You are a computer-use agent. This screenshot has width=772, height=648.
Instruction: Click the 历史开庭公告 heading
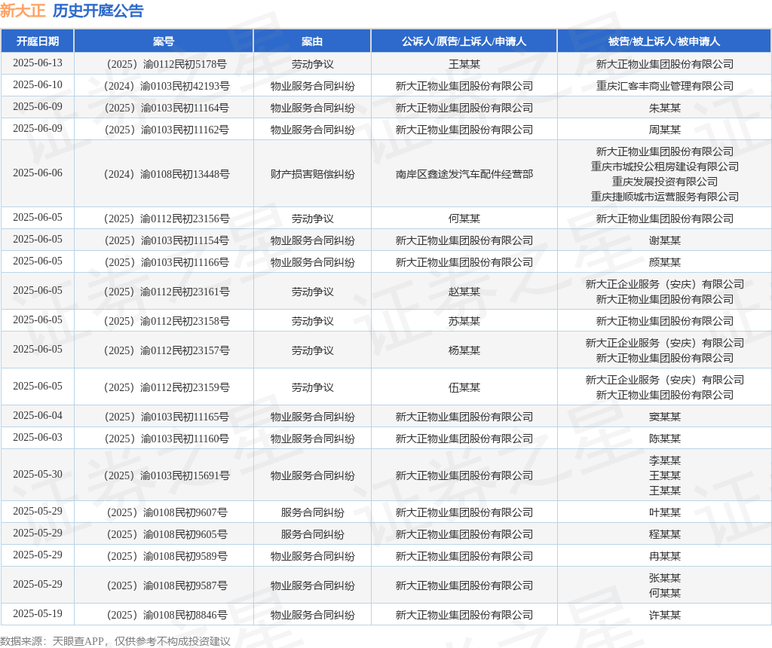[98, 11]
